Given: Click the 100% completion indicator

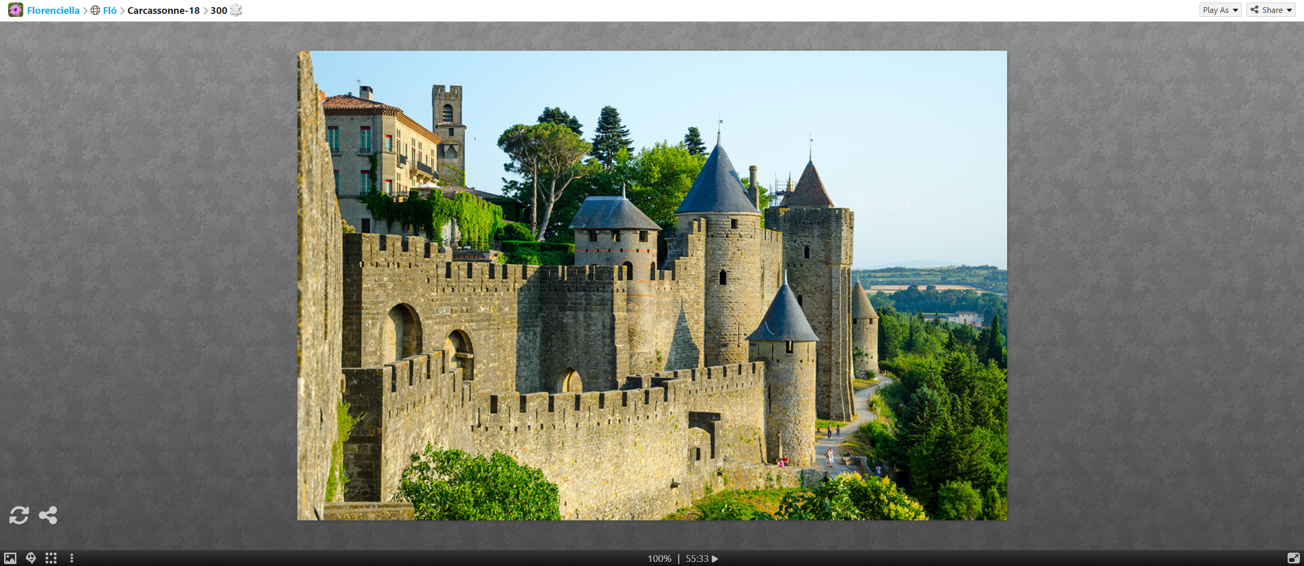Looking at the screenshot, I should 659,558.
